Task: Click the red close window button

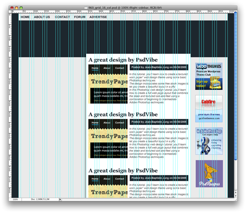Action: pyautogui.click(x=12, y=8)
